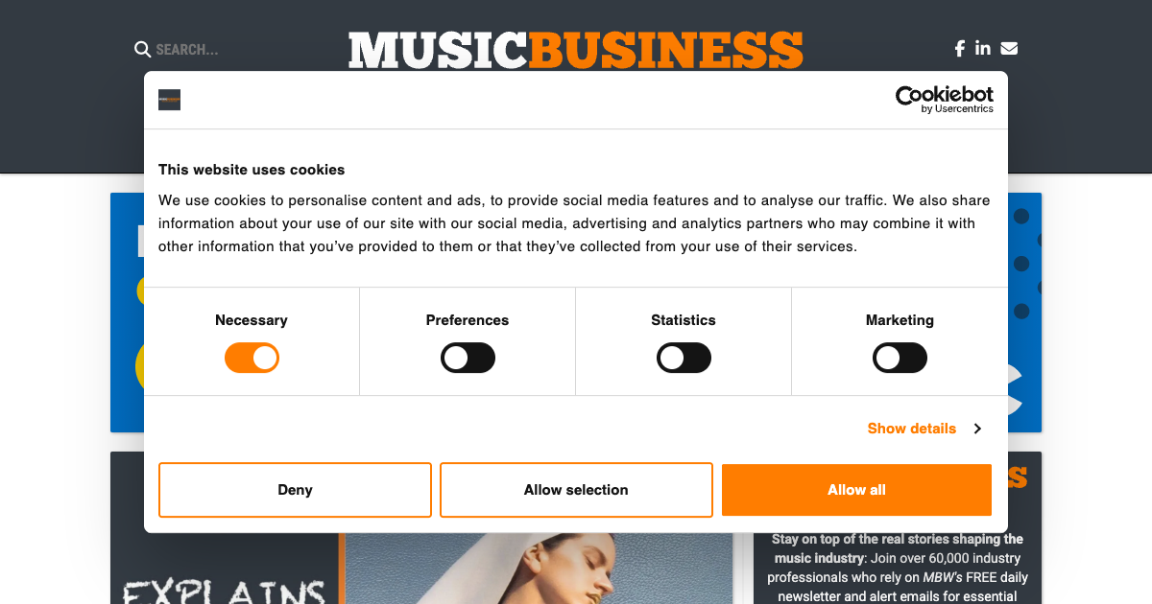
Task: Click the Show details chevron arrow
Action: (977, 429)
